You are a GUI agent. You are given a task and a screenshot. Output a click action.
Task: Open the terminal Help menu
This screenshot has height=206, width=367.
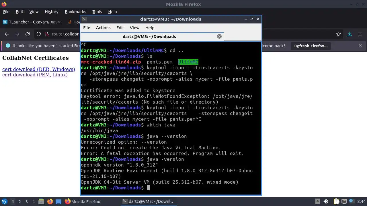tap(150, 28)
